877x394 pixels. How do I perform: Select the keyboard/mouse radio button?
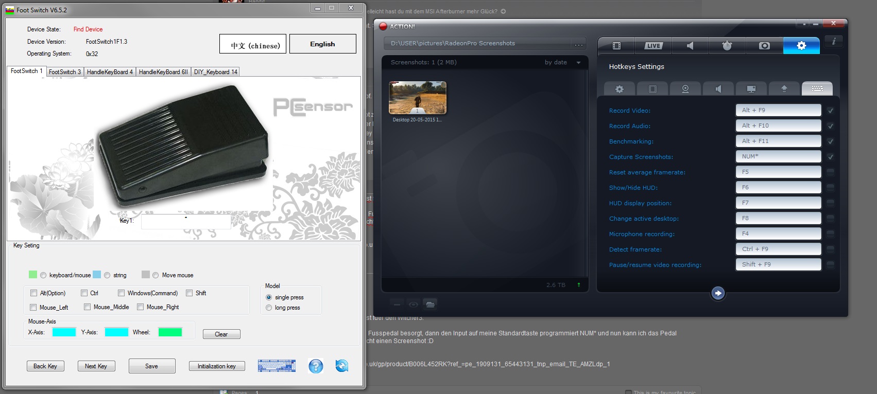coord(43,275)
